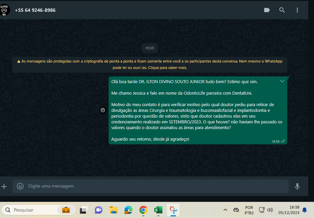314x218 pixels.
Task: Click the double check read receipt icon
Action: [x=283, y=141]
